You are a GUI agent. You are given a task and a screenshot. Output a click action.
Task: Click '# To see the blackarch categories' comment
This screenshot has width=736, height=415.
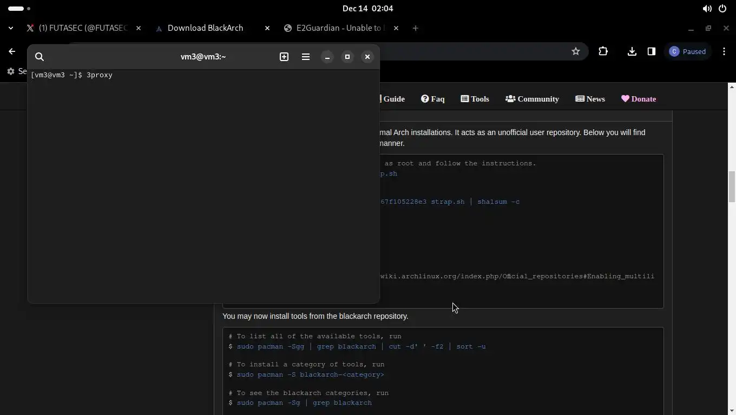pos(308,393)
